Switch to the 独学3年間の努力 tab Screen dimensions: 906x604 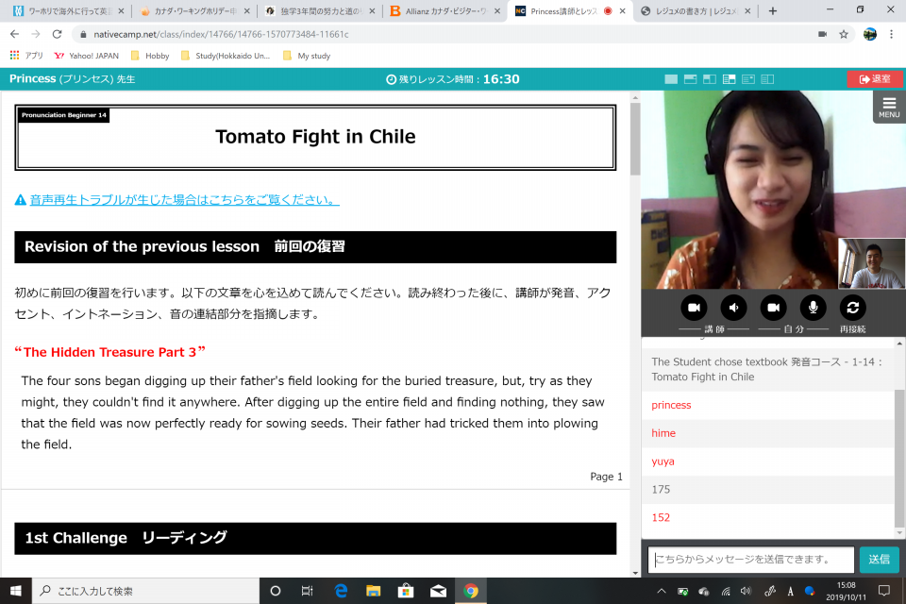[320, 11]
